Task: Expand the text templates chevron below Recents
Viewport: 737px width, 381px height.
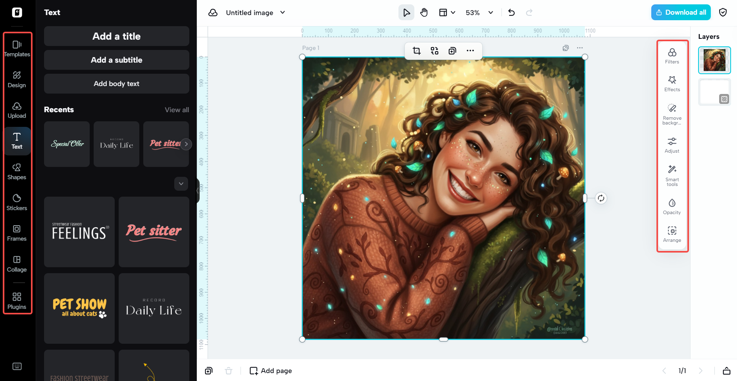Action: pyautogui.click(x=181, y=184)
